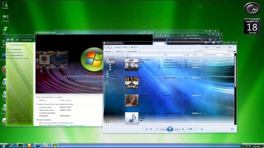Click the Length column header
The image size is (264, 148).
[187, 55]
